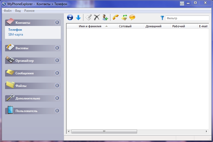Click the blue Refresh sync toolbar icon
This screenshot has height=142, width=213.
(x=70, y=18)
